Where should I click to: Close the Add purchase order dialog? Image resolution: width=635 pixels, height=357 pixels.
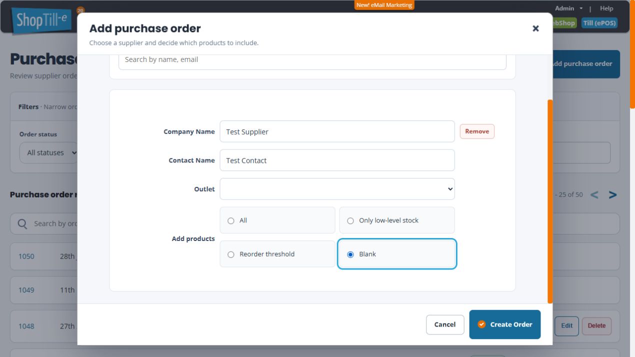[x=535, y=28]
